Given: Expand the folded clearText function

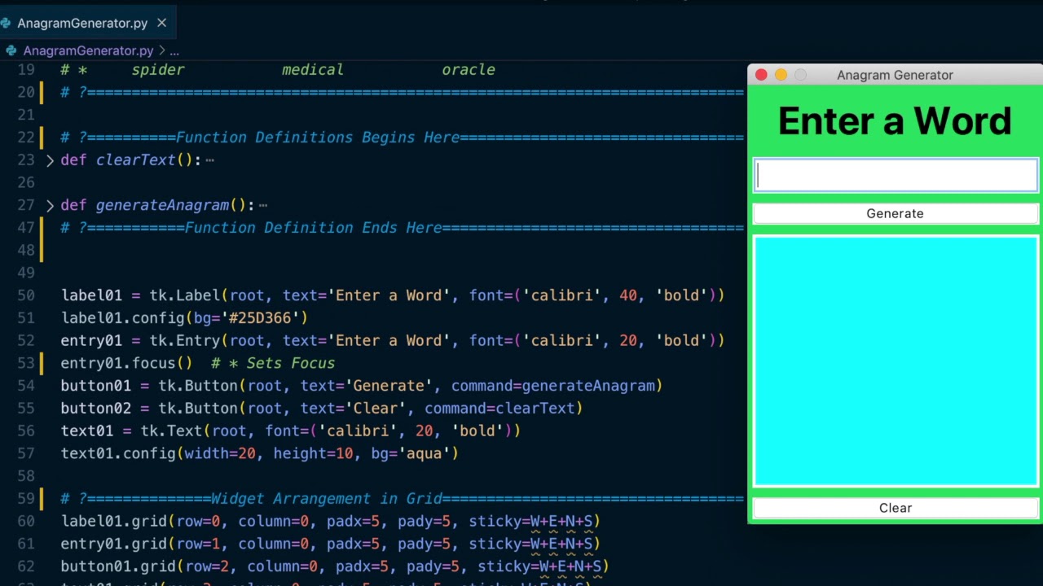Looking at the screenshot, I should 50,160.
